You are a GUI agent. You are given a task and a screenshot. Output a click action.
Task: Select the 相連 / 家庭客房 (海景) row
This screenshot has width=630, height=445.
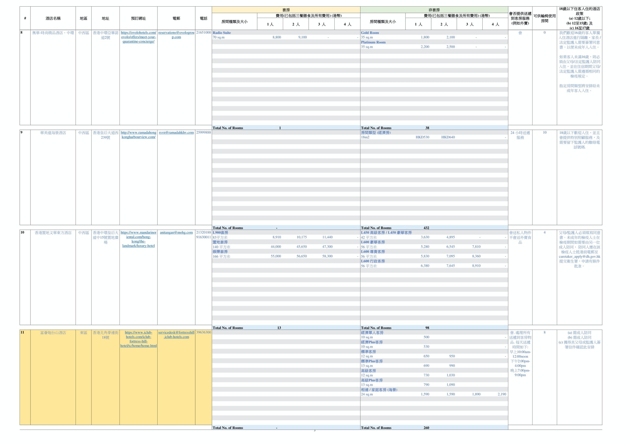tap(379, 390)
